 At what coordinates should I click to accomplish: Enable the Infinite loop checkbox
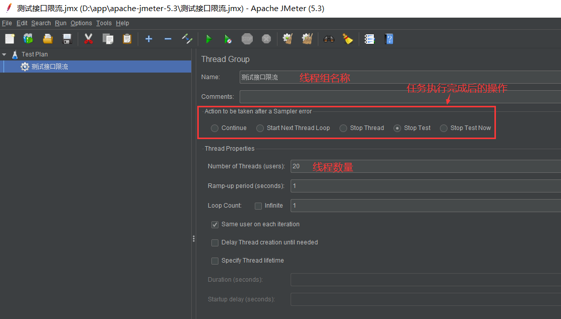[x=258, y=206]
